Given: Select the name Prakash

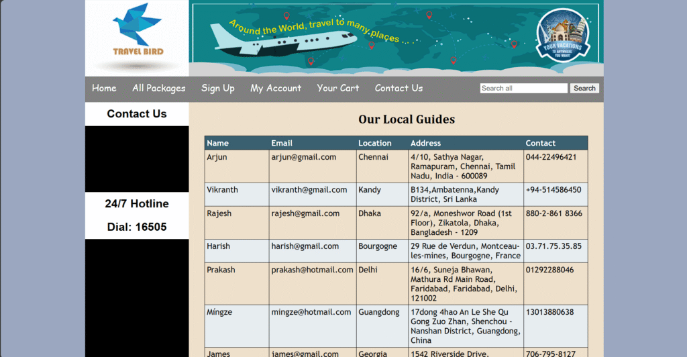Looking at the screenshot, I should (x=221, y=270).
